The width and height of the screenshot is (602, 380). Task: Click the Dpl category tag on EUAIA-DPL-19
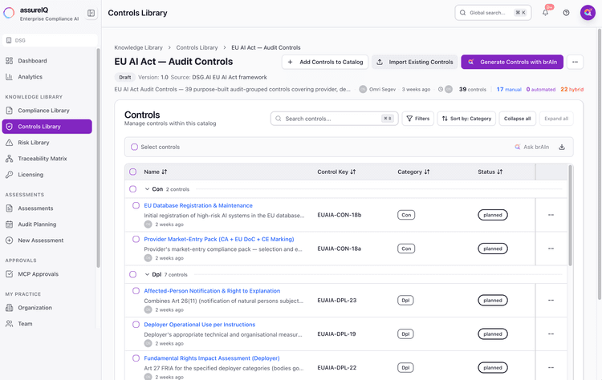[405, 334]
